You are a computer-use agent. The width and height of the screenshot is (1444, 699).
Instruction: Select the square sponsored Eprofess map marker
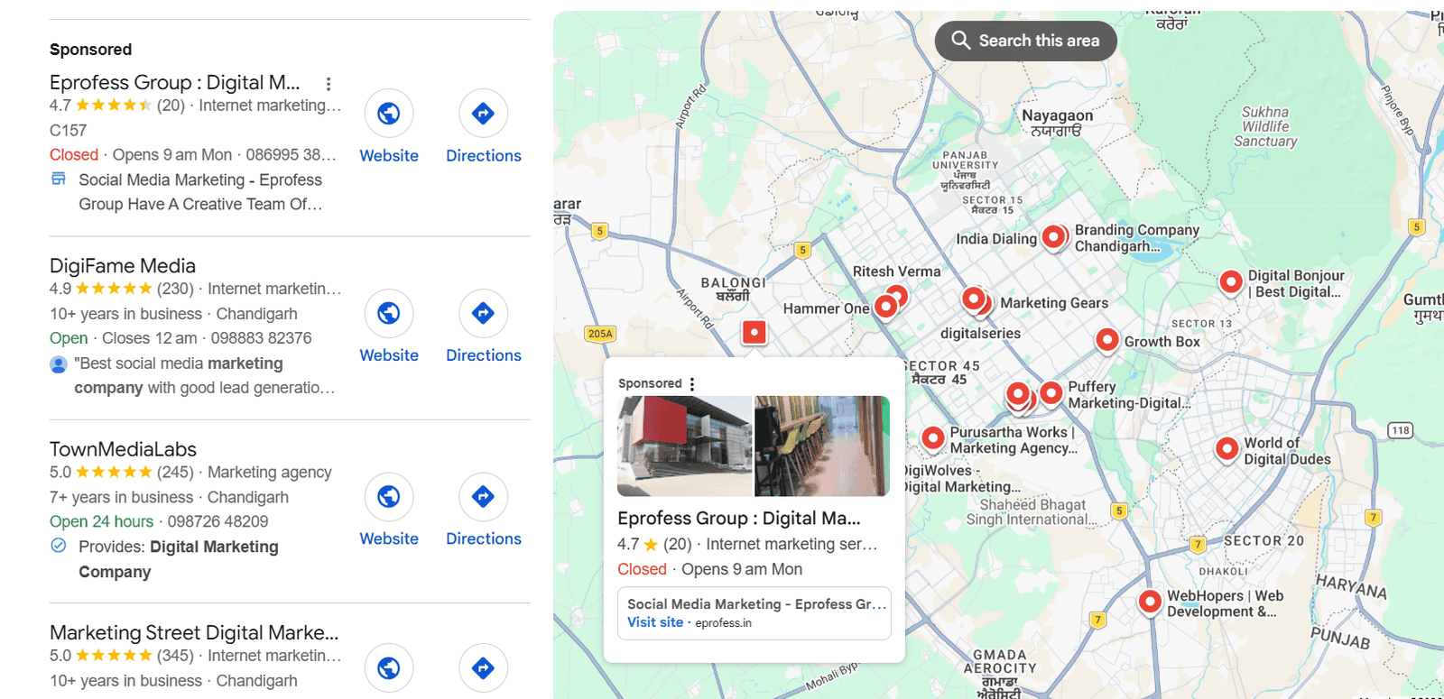754,333
